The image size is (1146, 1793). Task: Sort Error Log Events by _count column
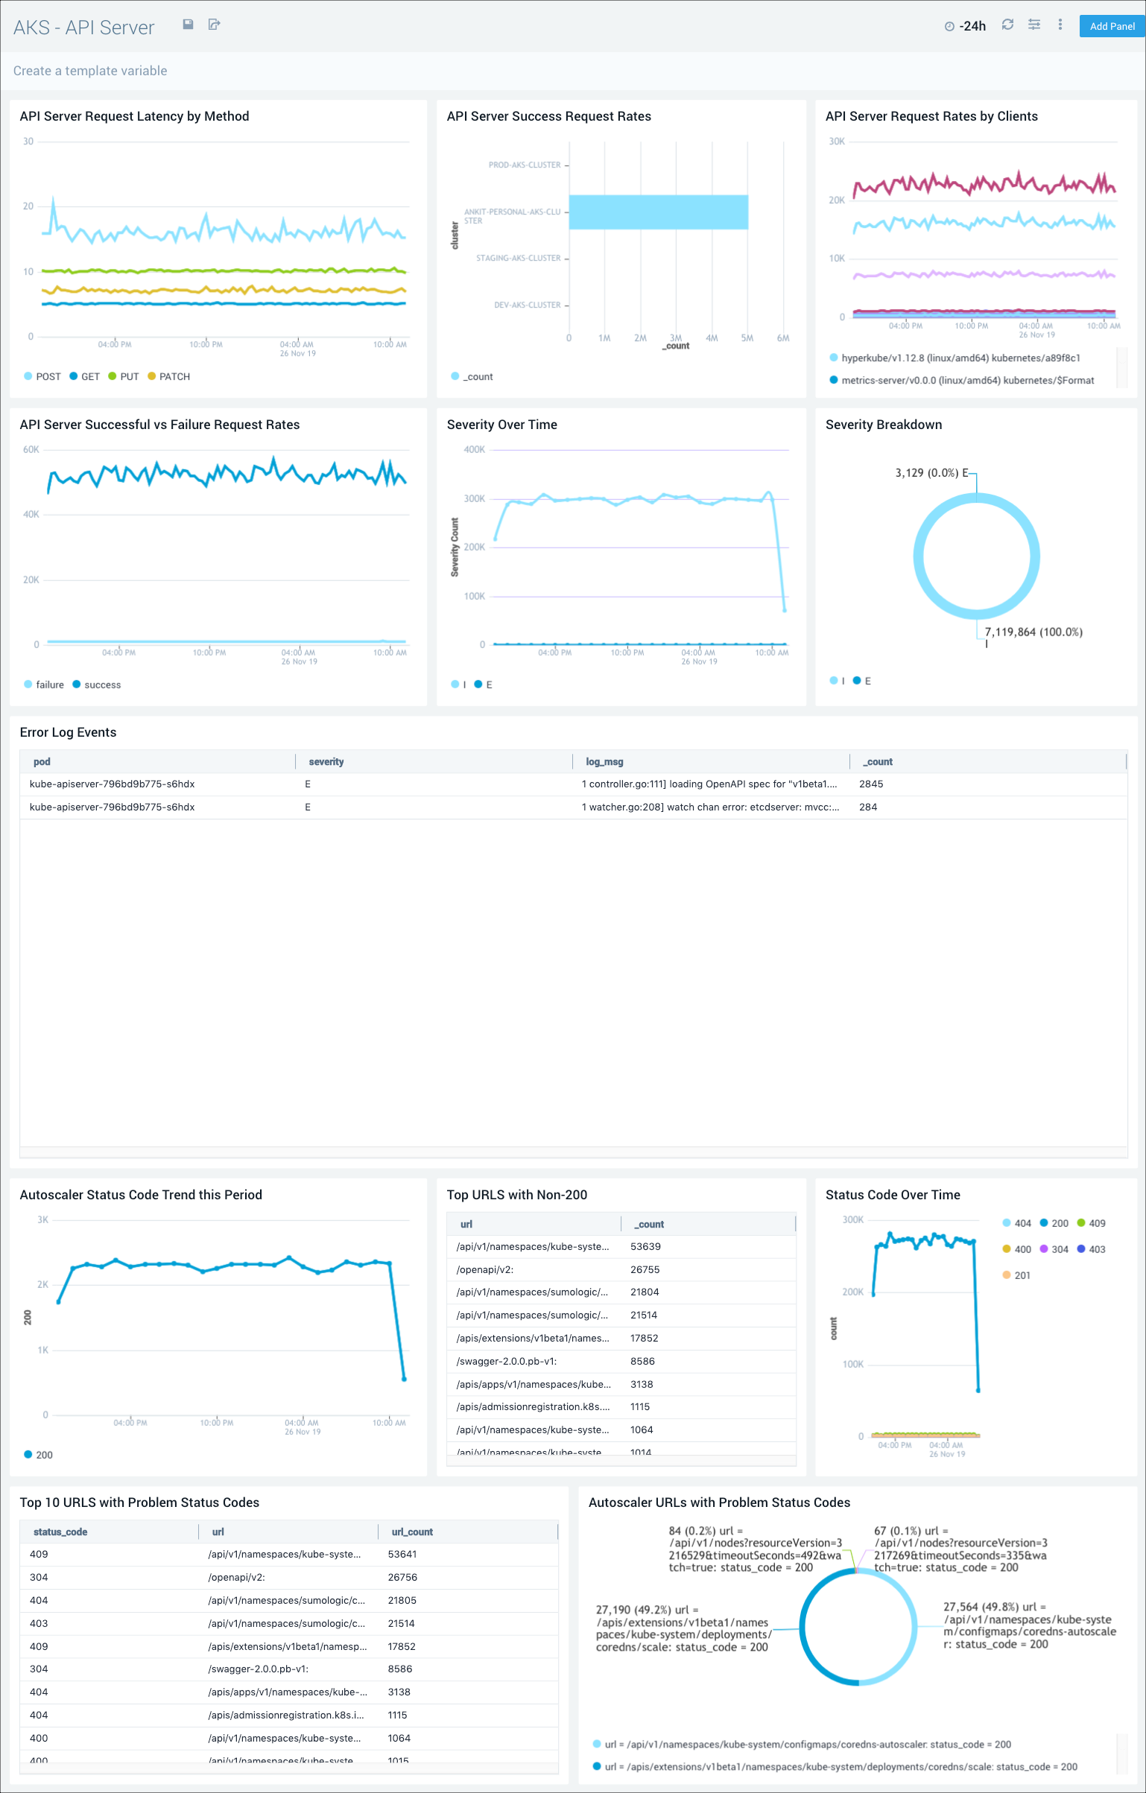tap(988, 761)
